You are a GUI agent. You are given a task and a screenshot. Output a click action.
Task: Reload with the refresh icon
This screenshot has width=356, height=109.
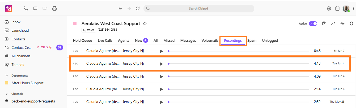[x=138, y=8]
